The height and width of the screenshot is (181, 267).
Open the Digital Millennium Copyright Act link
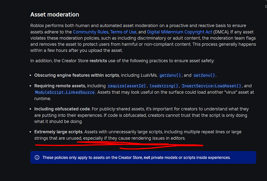[180, 32]
